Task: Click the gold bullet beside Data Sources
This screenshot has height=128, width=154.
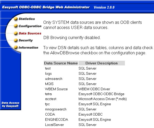Action: click(x=16, y=33)
